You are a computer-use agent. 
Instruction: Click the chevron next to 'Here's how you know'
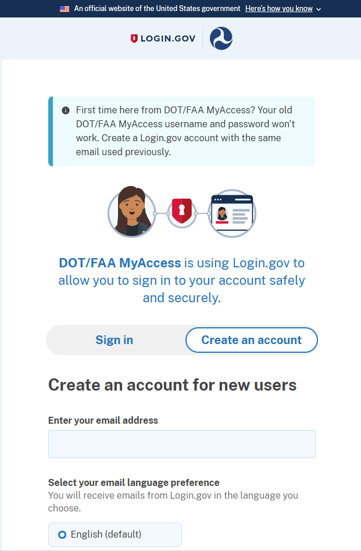[319, 9]
